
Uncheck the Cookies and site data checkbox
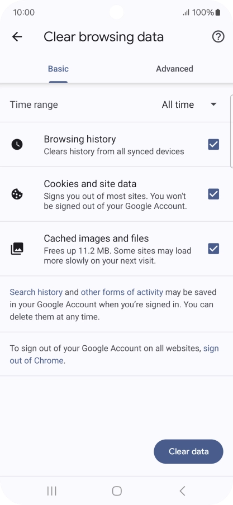click(x=213, y=194)
